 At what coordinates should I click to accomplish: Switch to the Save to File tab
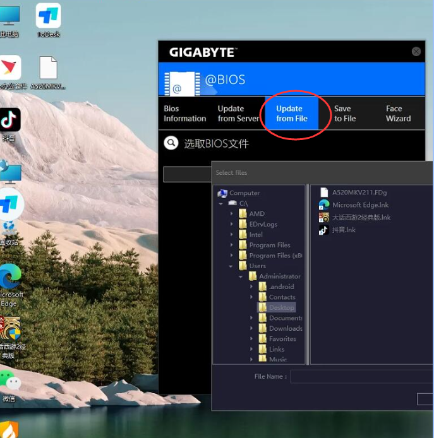point(344,114)
